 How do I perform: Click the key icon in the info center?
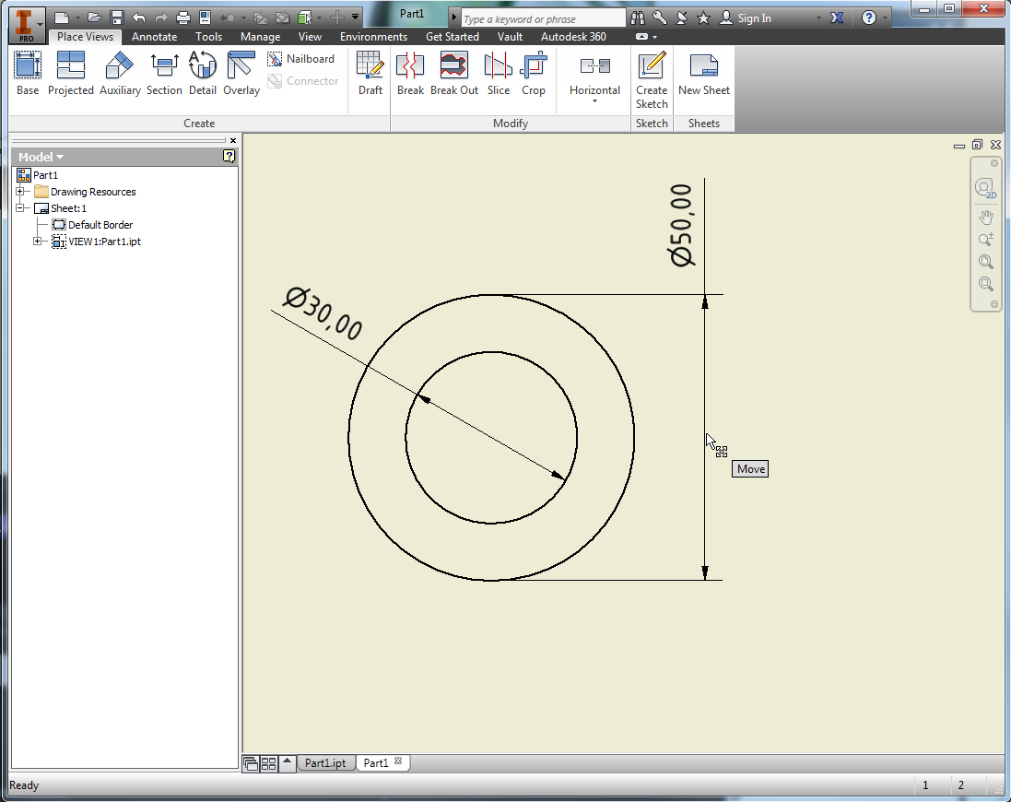660,18
